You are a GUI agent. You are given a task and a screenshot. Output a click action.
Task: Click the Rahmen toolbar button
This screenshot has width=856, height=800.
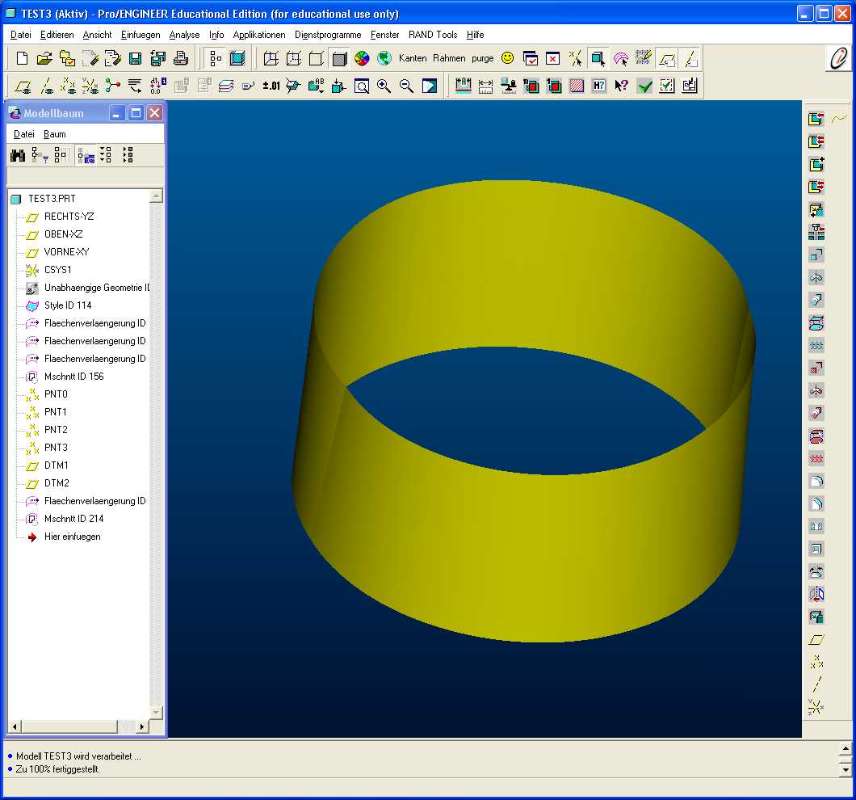pyautogui.click(x=449, y=58)
